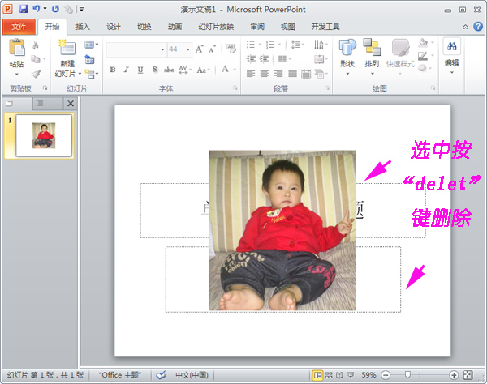The height and width of the screenshot is (384, 487).
Task: Switch to the Design tab
Action: 114,27
